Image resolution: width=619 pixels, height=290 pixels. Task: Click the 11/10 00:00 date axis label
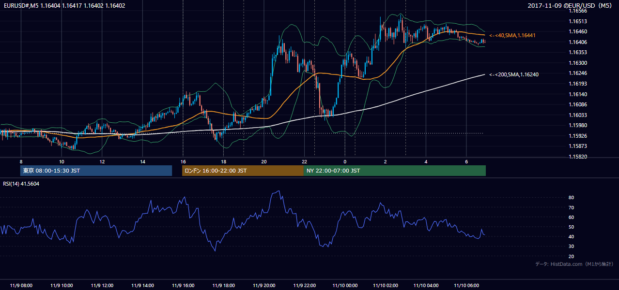pos(345,286)
